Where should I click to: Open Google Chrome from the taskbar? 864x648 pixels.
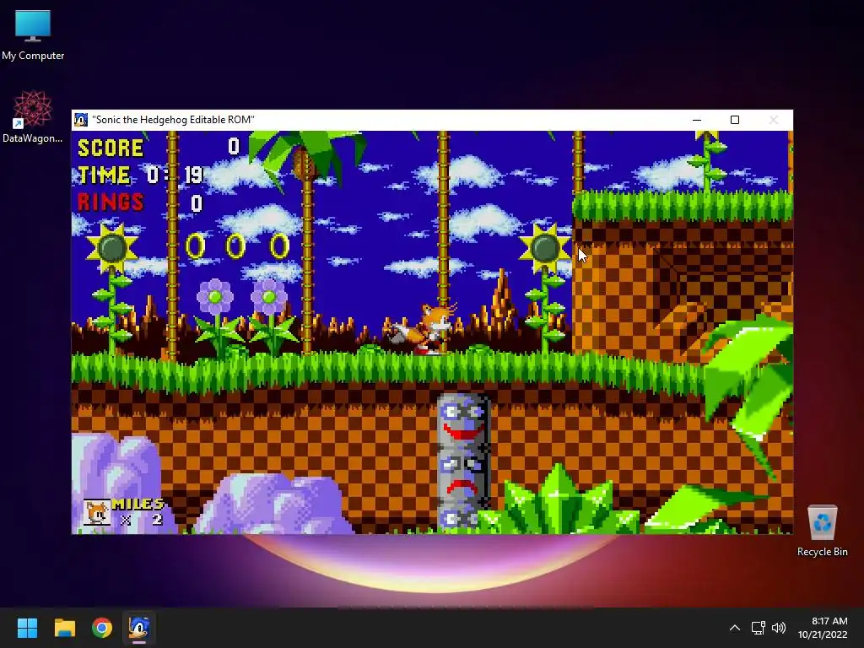pyautogui.click(x=102, y=628)
